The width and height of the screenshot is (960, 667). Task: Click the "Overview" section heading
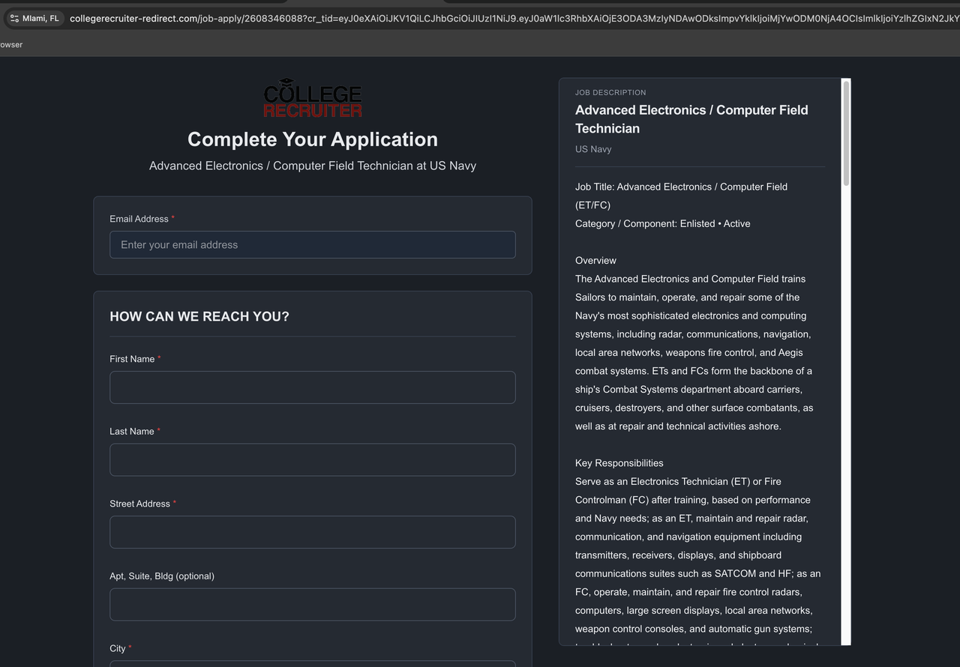pos(595,261)
